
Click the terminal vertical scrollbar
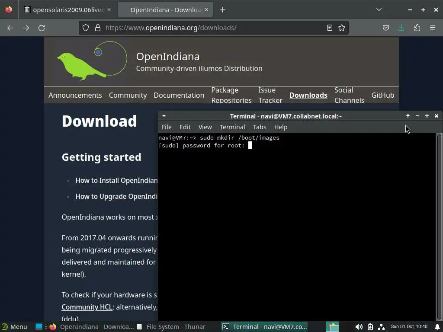pos(439,226)
